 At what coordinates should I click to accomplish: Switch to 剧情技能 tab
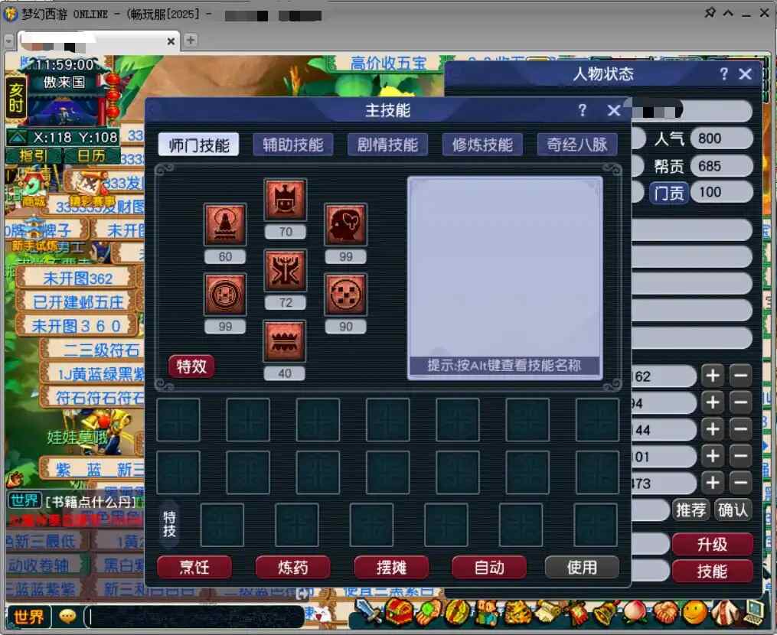[x=387, y=145]
